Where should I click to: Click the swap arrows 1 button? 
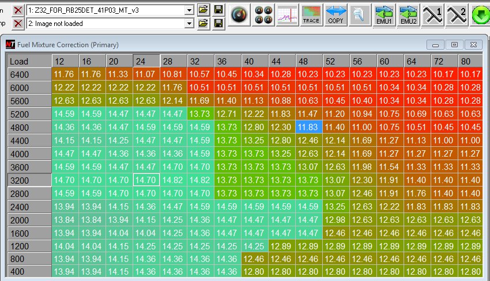(433, 16)
